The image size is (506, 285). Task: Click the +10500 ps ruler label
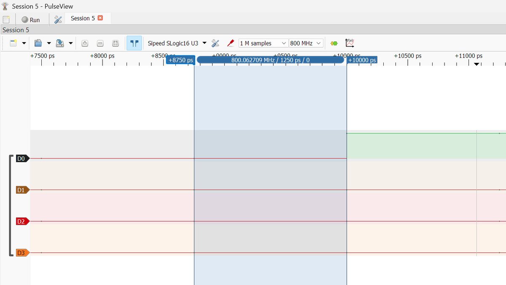408,56
